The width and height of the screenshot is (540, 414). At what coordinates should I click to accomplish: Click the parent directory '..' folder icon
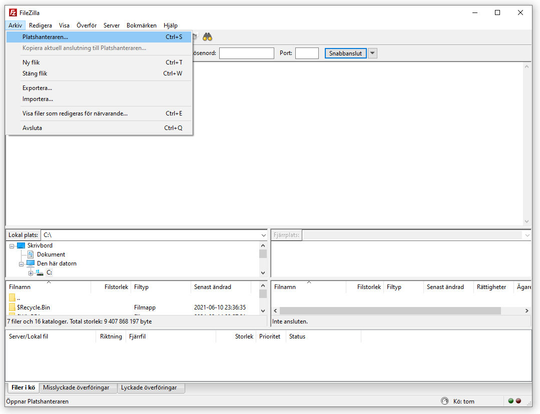[x=12, y=298]
